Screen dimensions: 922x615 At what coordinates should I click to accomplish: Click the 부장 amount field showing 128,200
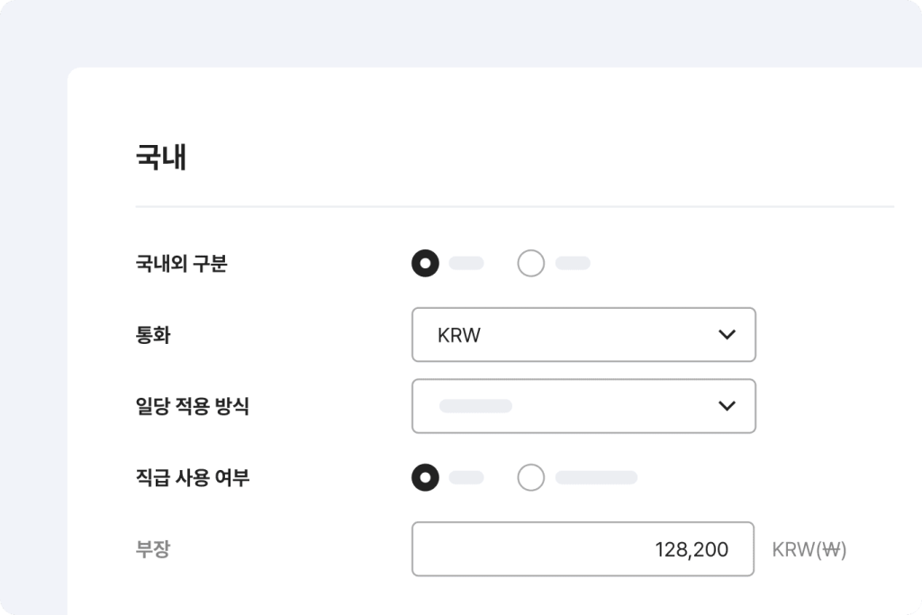[582, 549]
